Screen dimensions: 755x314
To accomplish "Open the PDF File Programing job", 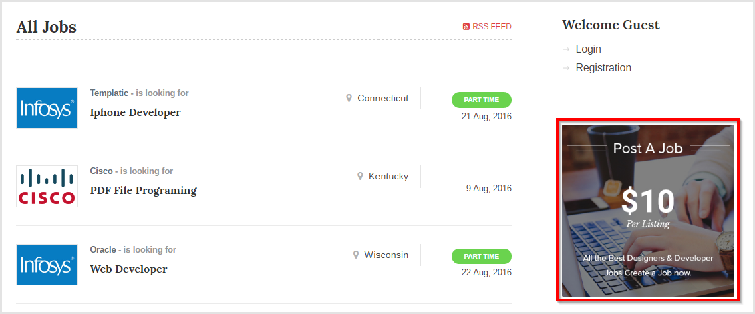I will click(x=143, y=191).
